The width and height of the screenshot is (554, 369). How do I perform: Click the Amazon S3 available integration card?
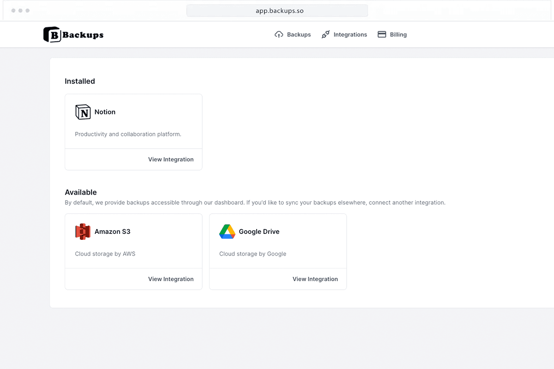pos(133,241)
